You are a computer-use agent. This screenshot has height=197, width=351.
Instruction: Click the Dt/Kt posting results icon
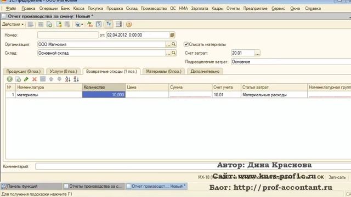[x=90, y=24]
